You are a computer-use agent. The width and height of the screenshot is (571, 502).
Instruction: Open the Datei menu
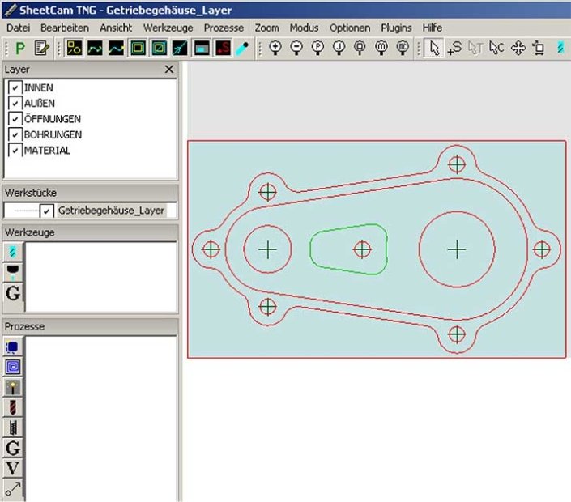[19, 28]
